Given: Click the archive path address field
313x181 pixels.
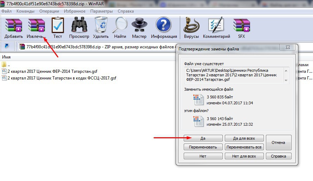Looking at the screenshot, I should coord(97,47).
